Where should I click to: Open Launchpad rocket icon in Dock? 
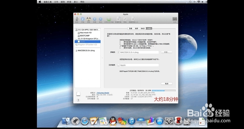pyautogui.click(x=75, y=121)
